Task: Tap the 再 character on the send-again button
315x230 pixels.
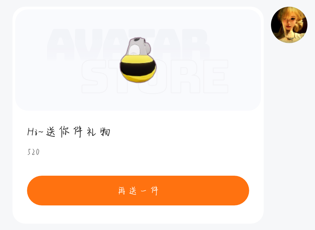Action: (x=122, y=191)
